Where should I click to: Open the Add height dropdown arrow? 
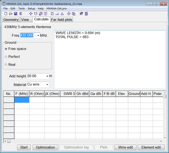[47, 76]
